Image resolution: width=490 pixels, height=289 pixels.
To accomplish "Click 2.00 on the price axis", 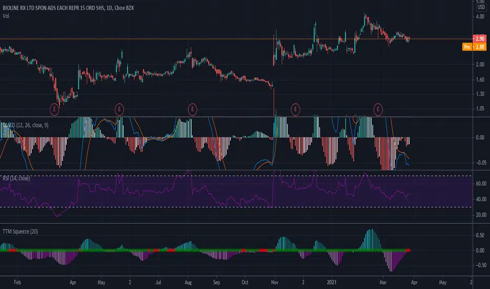I will (480, 64).
